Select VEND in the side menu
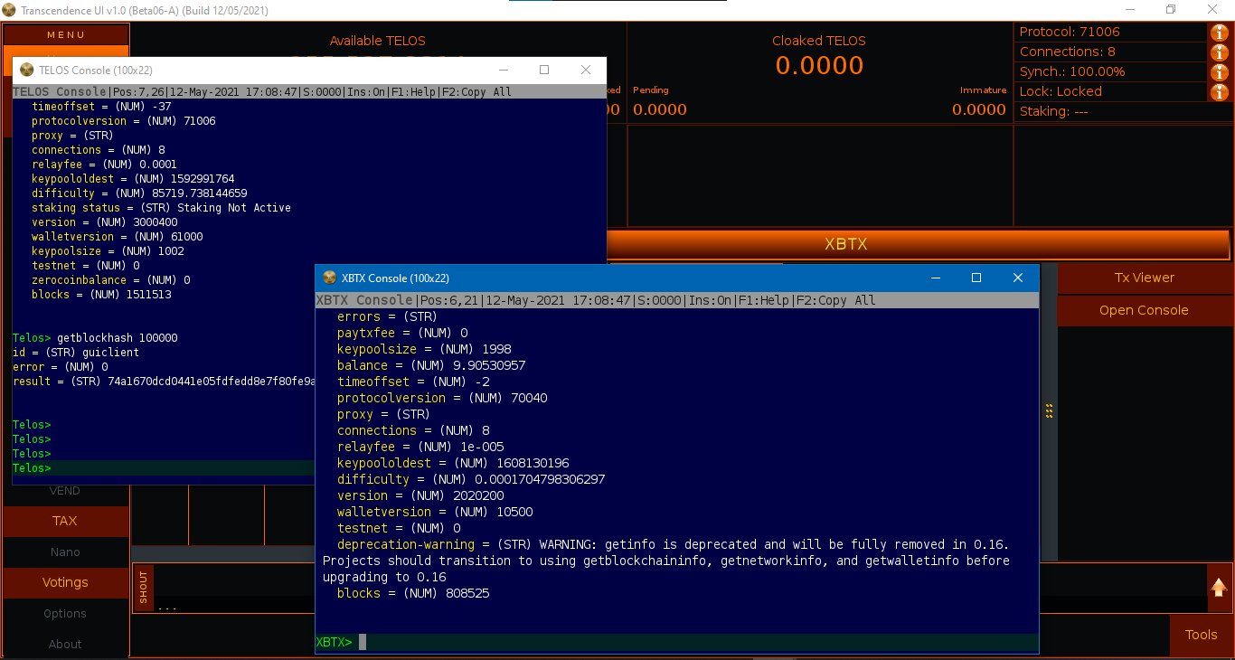1235x660 pixels. (65, 491)
